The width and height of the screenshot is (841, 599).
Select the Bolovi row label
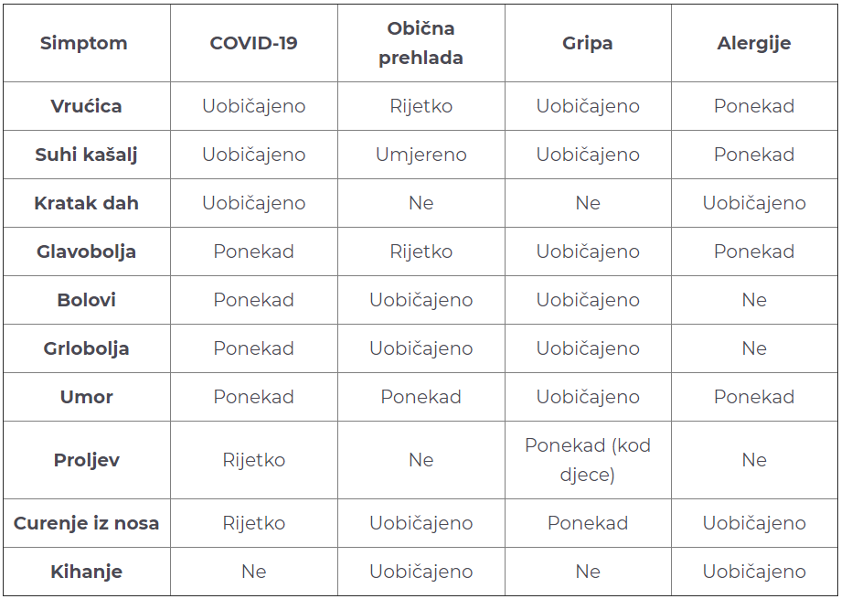click(x=86, y=300)
